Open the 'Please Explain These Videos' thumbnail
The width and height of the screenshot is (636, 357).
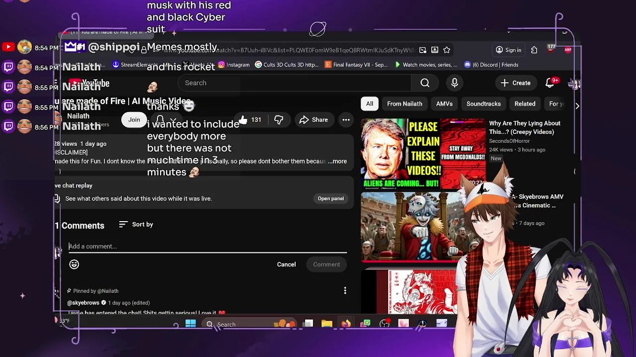[423, 153]
